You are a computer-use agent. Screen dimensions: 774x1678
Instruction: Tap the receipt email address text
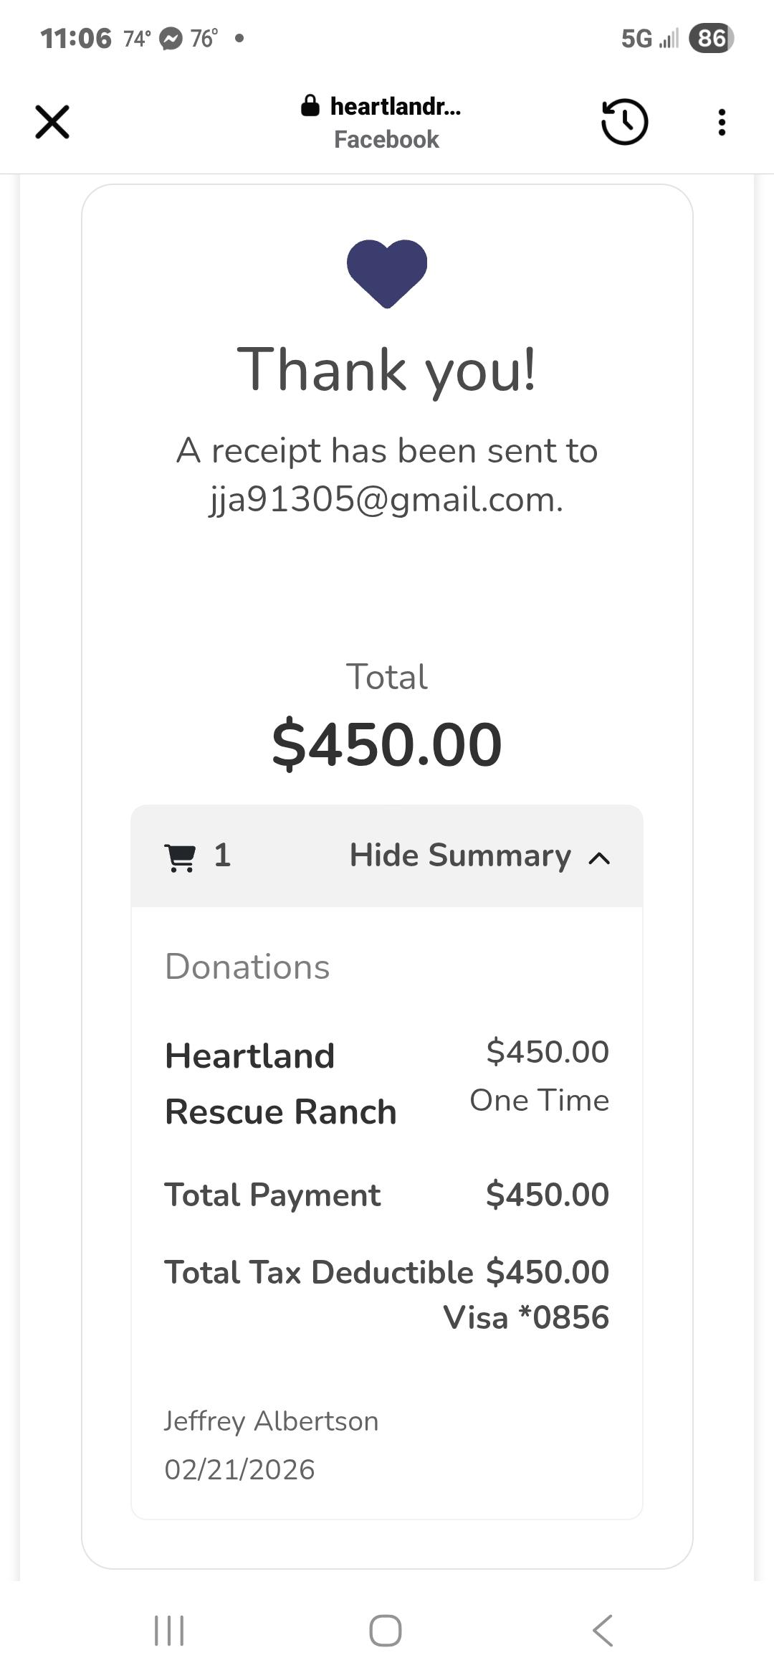click(x=386, y=500)
